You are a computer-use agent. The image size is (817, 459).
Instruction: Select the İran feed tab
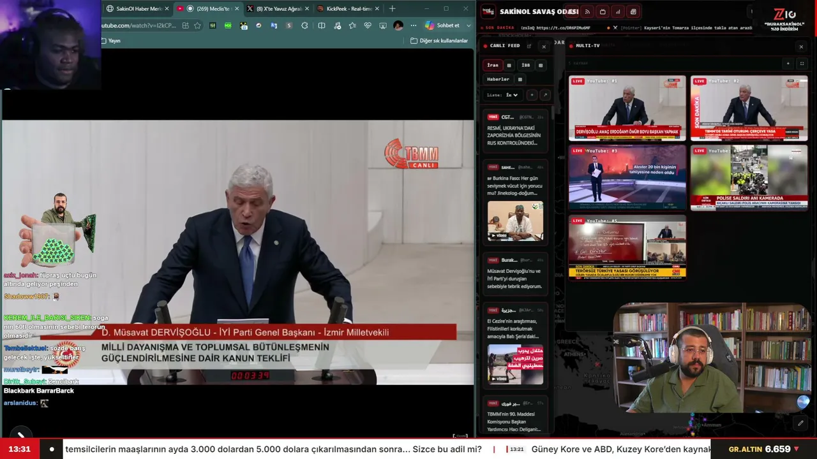point(493,65)
